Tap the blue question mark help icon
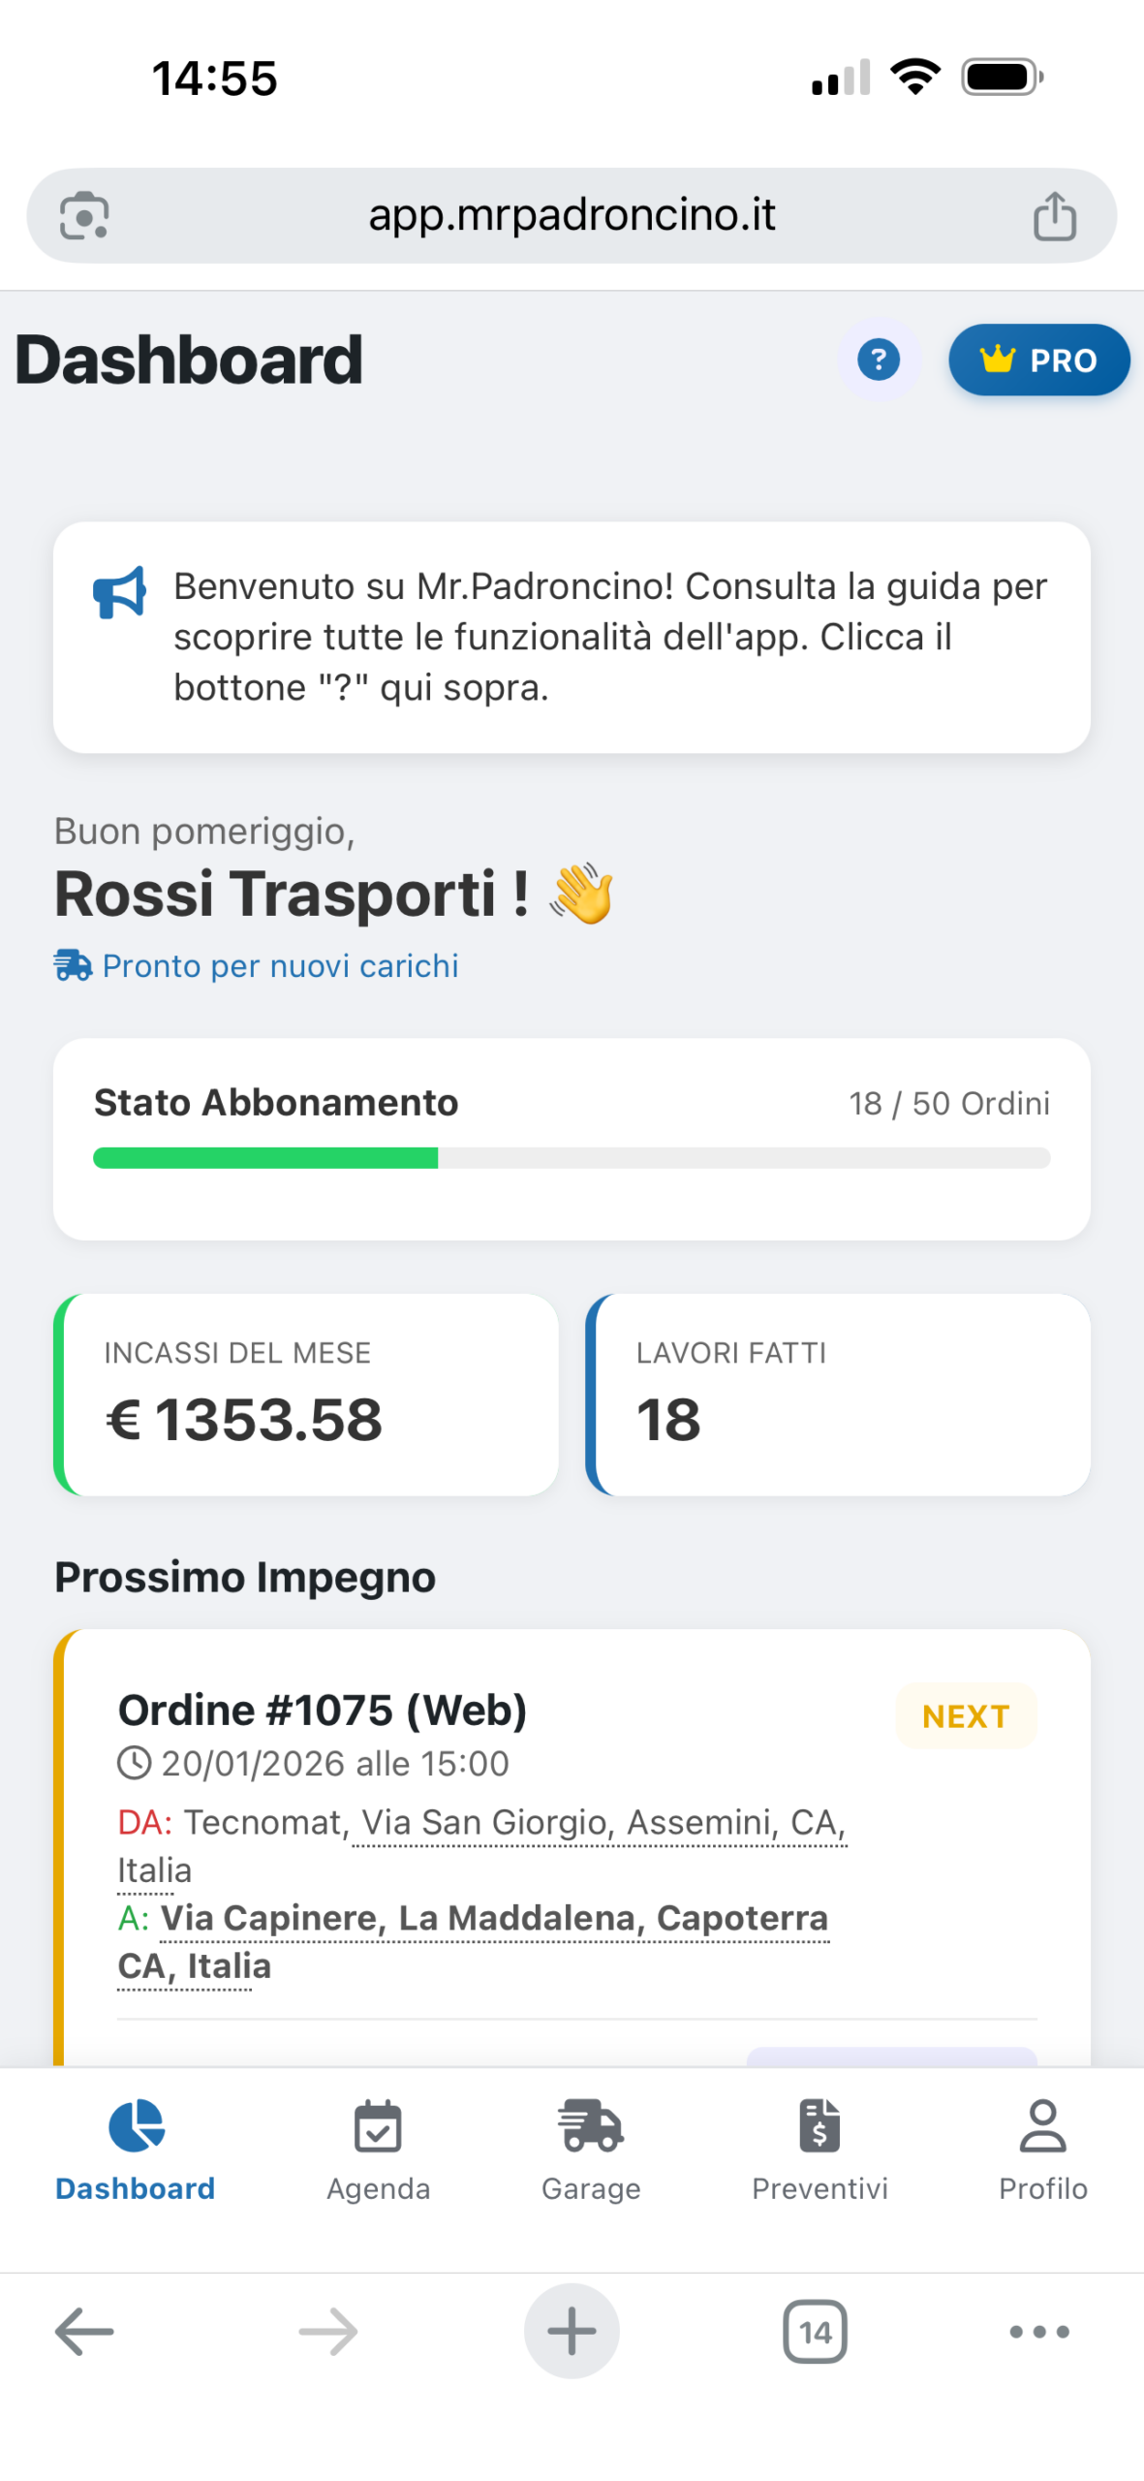The height and width of the screenshot is (2481, 1144). (x=878, y=360)
